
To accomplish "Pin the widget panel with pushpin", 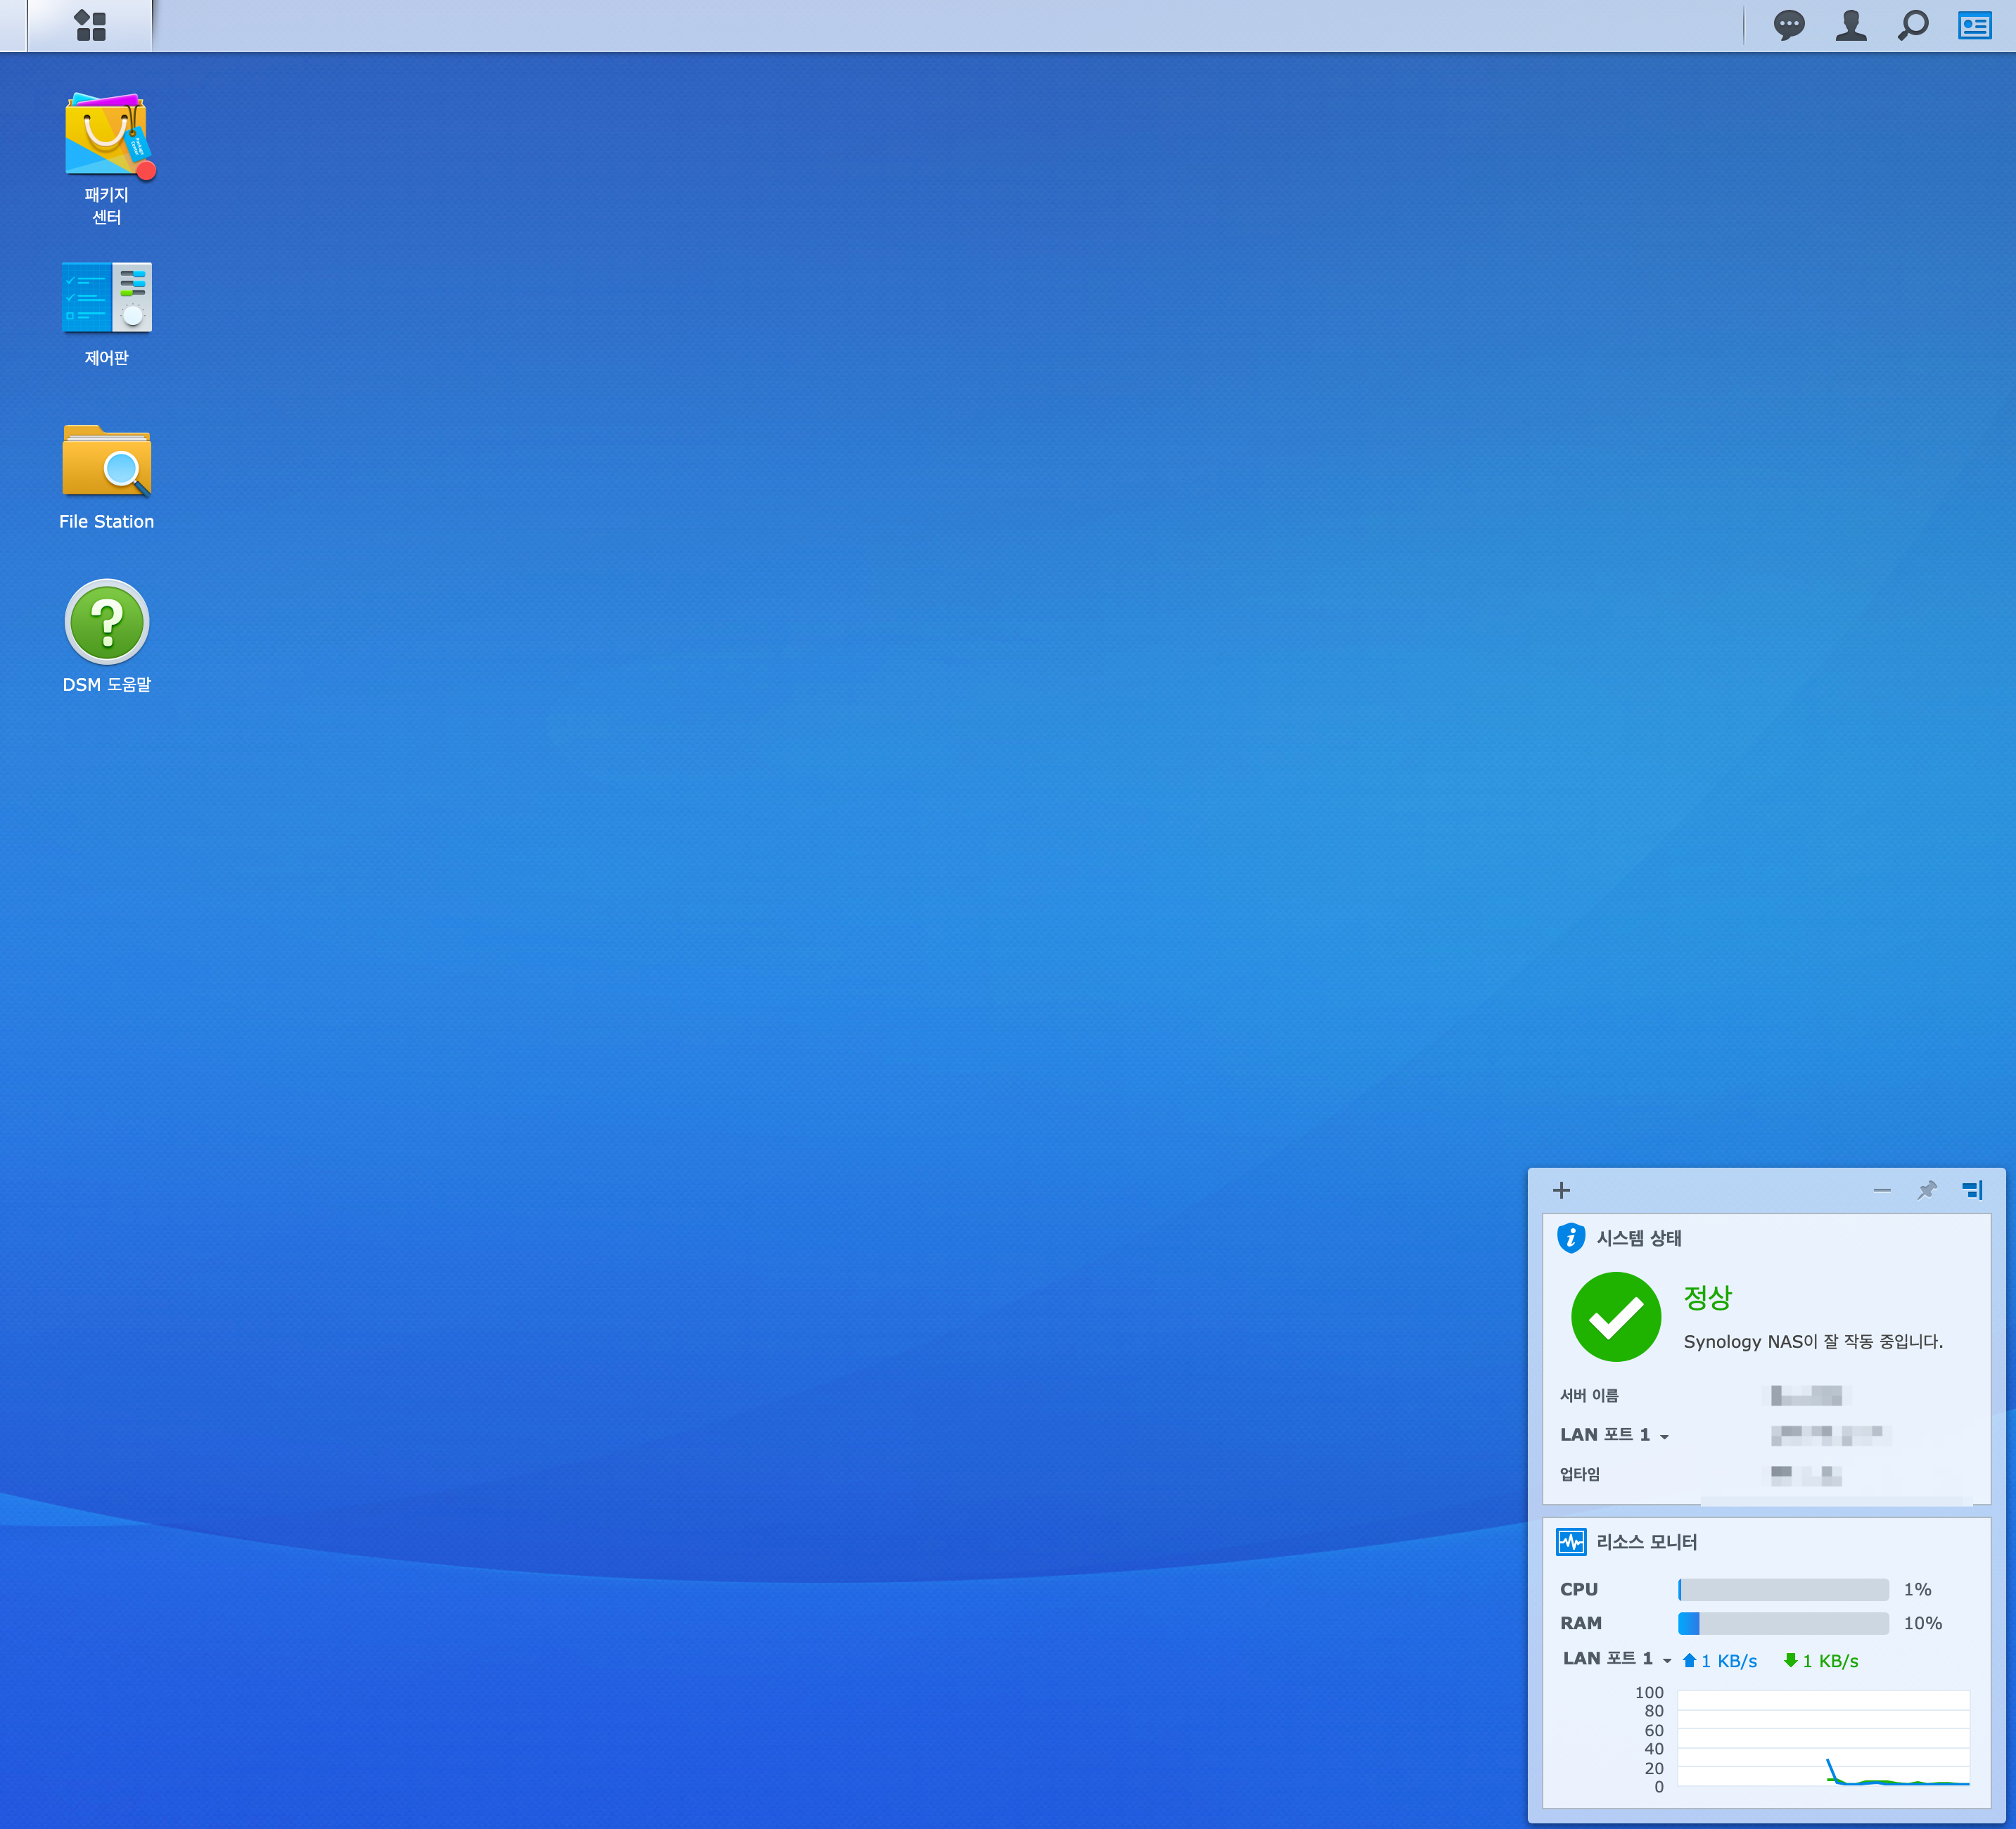I will pyautogui.click(x=1927, y=1190).
